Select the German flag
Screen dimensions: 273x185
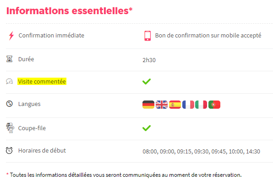click(x=148, y=105)
